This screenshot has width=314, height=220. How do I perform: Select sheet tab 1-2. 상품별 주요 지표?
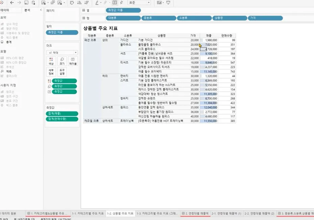pos(120,213)
